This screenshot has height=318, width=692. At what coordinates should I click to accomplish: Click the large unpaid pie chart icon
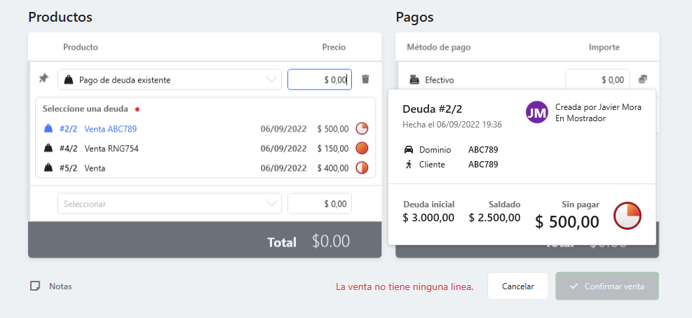(627, 216)
